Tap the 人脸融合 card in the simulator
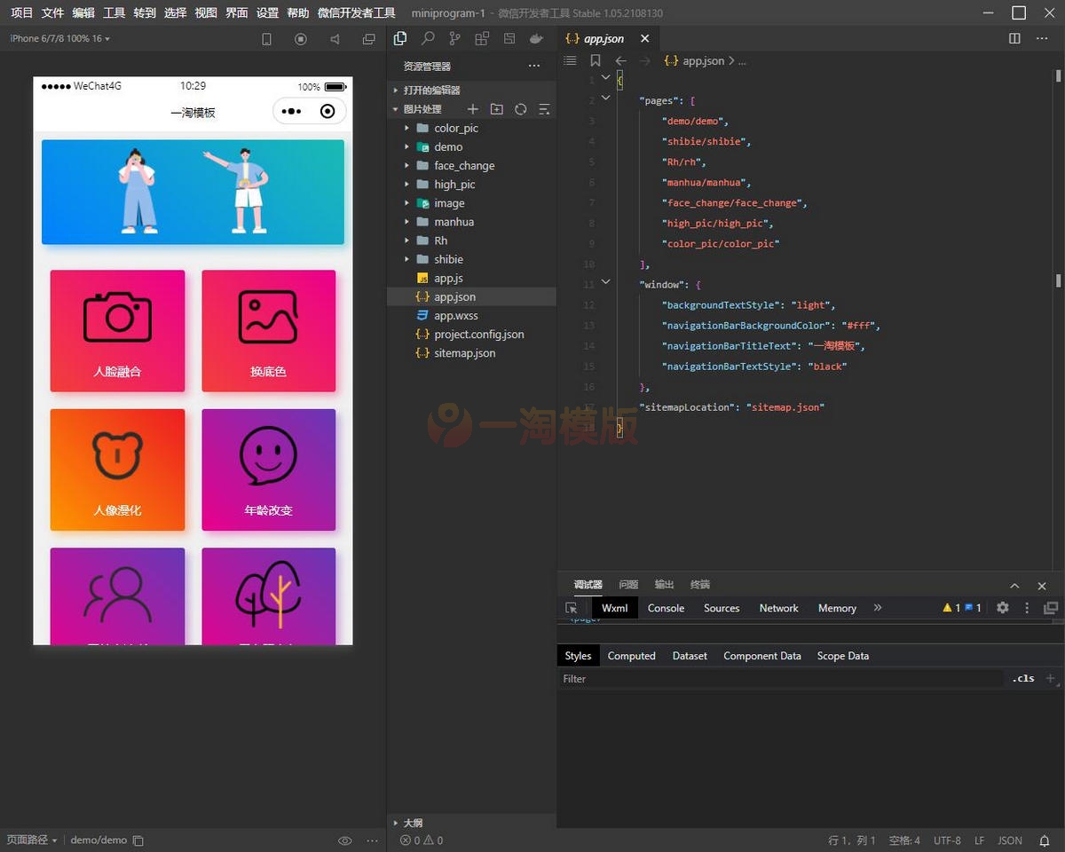The width and height of the screenshot is (1065, 852). coord(117,331)
